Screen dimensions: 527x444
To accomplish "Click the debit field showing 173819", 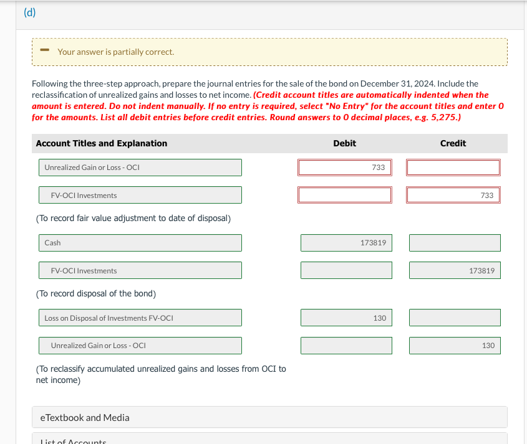I will [346, 242].
